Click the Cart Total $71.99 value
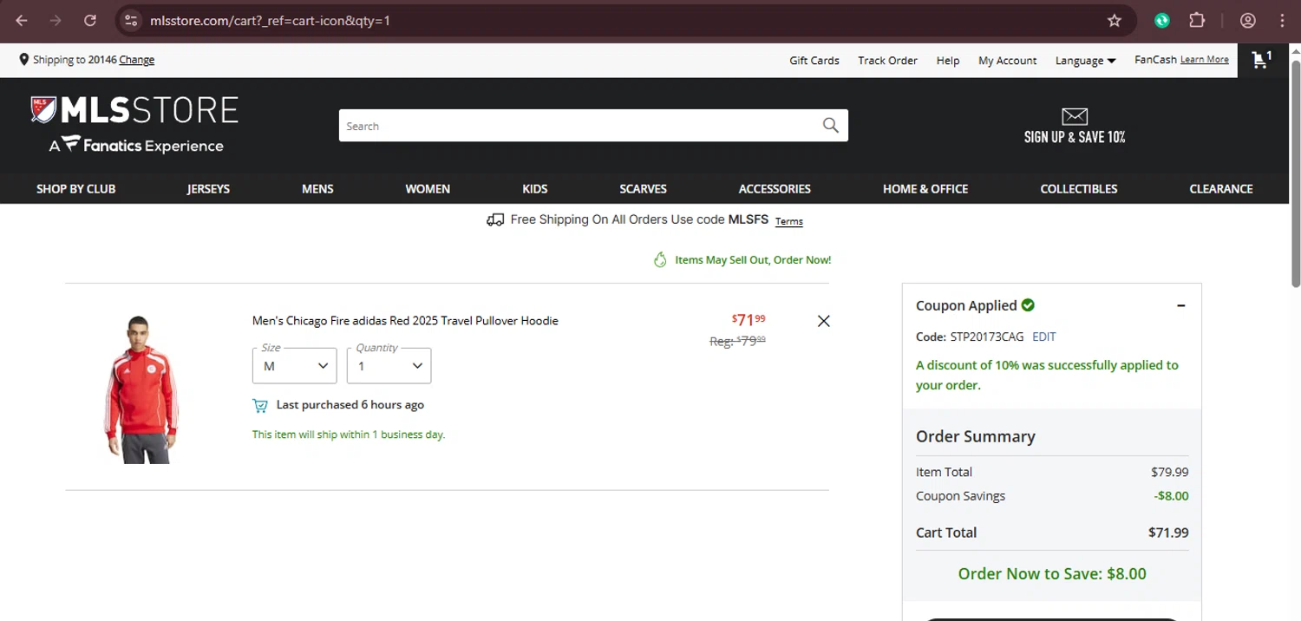 [1168, 533]
